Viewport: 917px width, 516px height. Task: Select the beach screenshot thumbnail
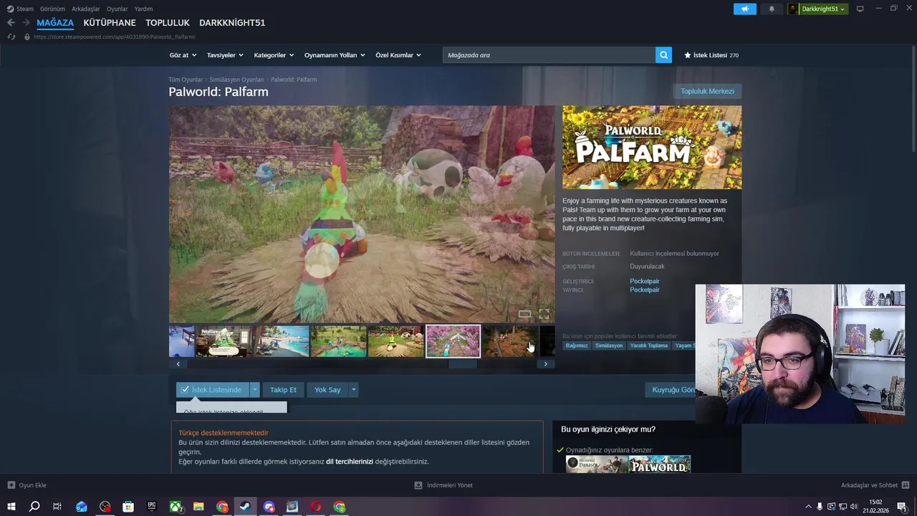282,341
